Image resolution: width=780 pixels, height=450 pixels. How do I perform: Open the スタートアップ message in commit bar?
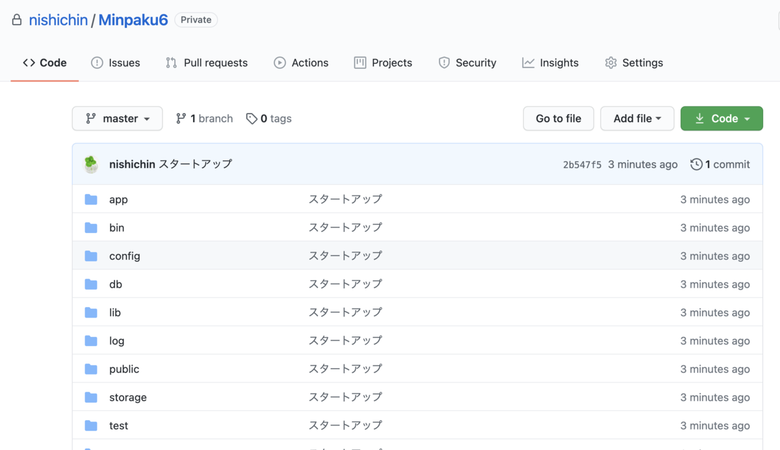195,164
